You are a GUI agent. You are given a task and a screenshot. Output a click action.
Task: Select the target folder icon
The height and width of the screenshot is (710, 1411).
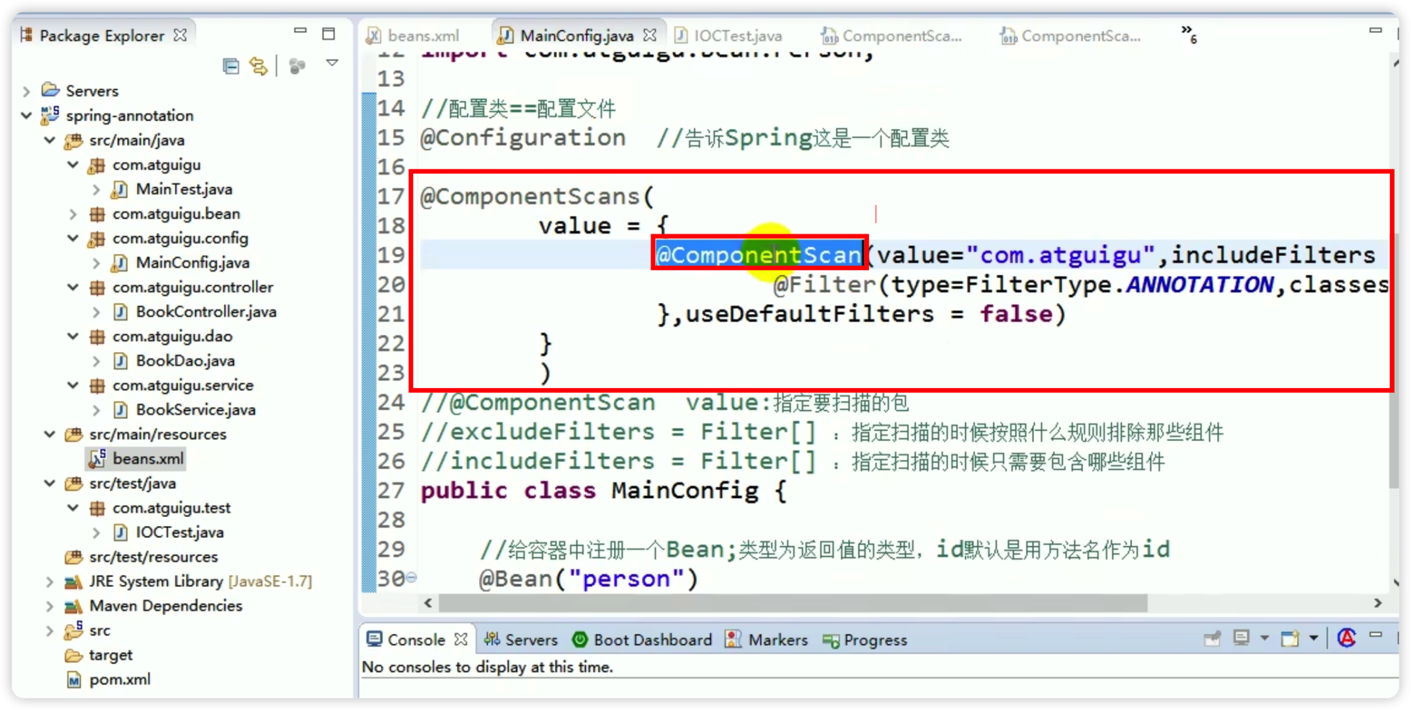tap(73, 655)
